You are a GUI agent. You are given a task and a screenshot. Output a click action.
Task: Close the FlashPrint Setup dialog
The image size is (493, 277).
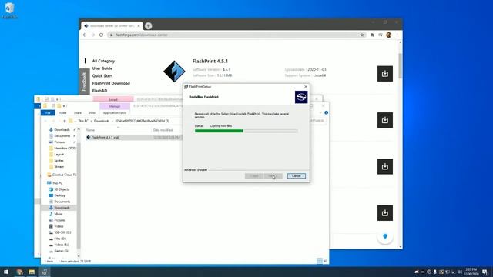point(306,87)
